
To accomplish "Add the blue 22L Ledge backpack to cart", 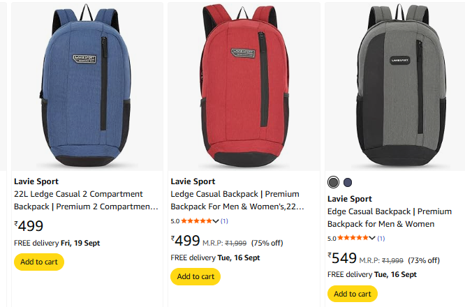I will pos(39,262).
